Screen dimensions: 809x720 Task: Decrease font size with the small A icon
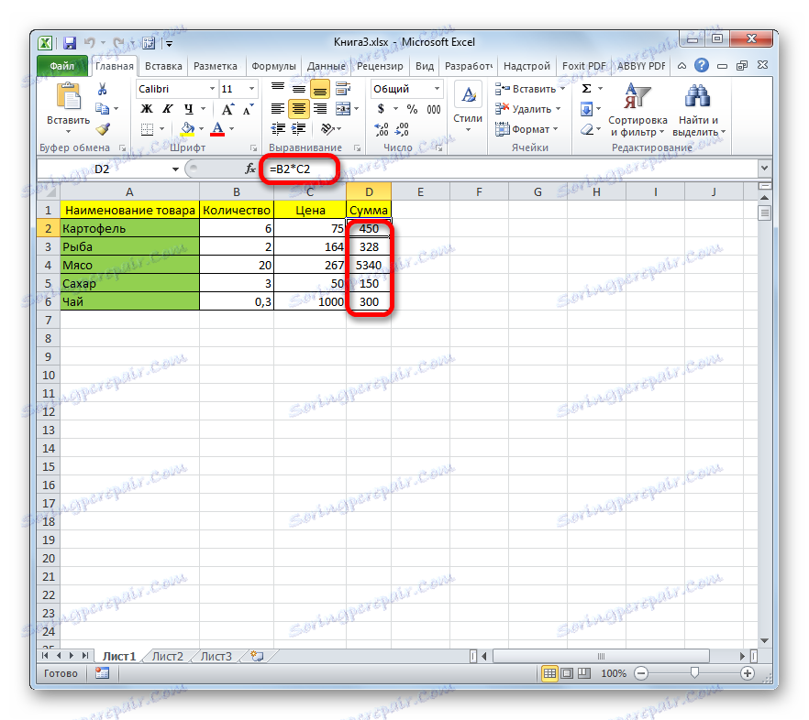pyautogui.click(x=248, y=109)
